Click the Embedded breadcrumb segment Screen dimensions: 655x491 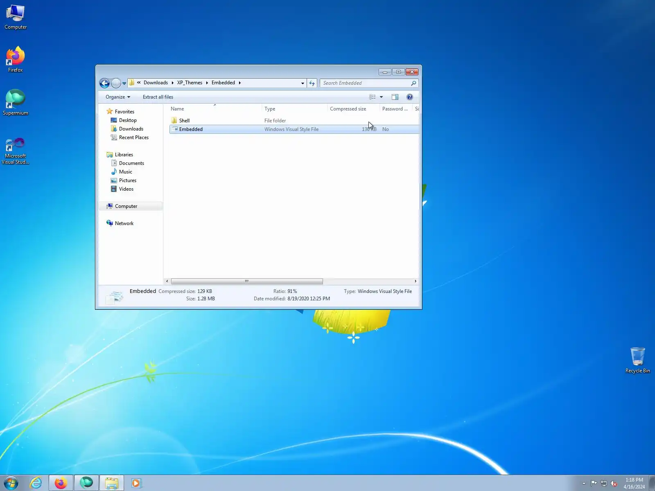click(223, 83)
